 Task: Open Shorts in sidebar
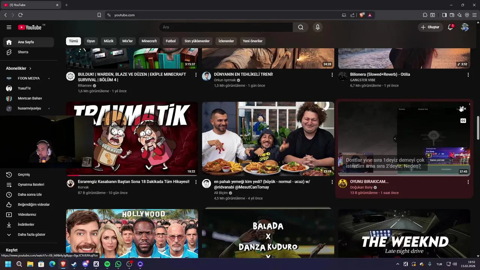(28, 52)
